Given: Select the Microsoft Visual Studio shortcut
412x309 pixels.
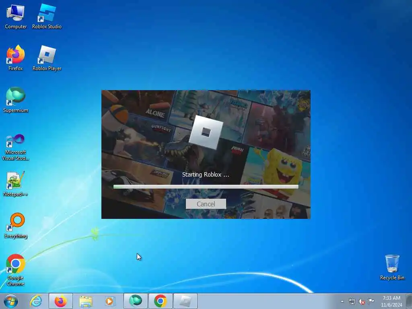Looking at the screenshot, I should [16, 147].
